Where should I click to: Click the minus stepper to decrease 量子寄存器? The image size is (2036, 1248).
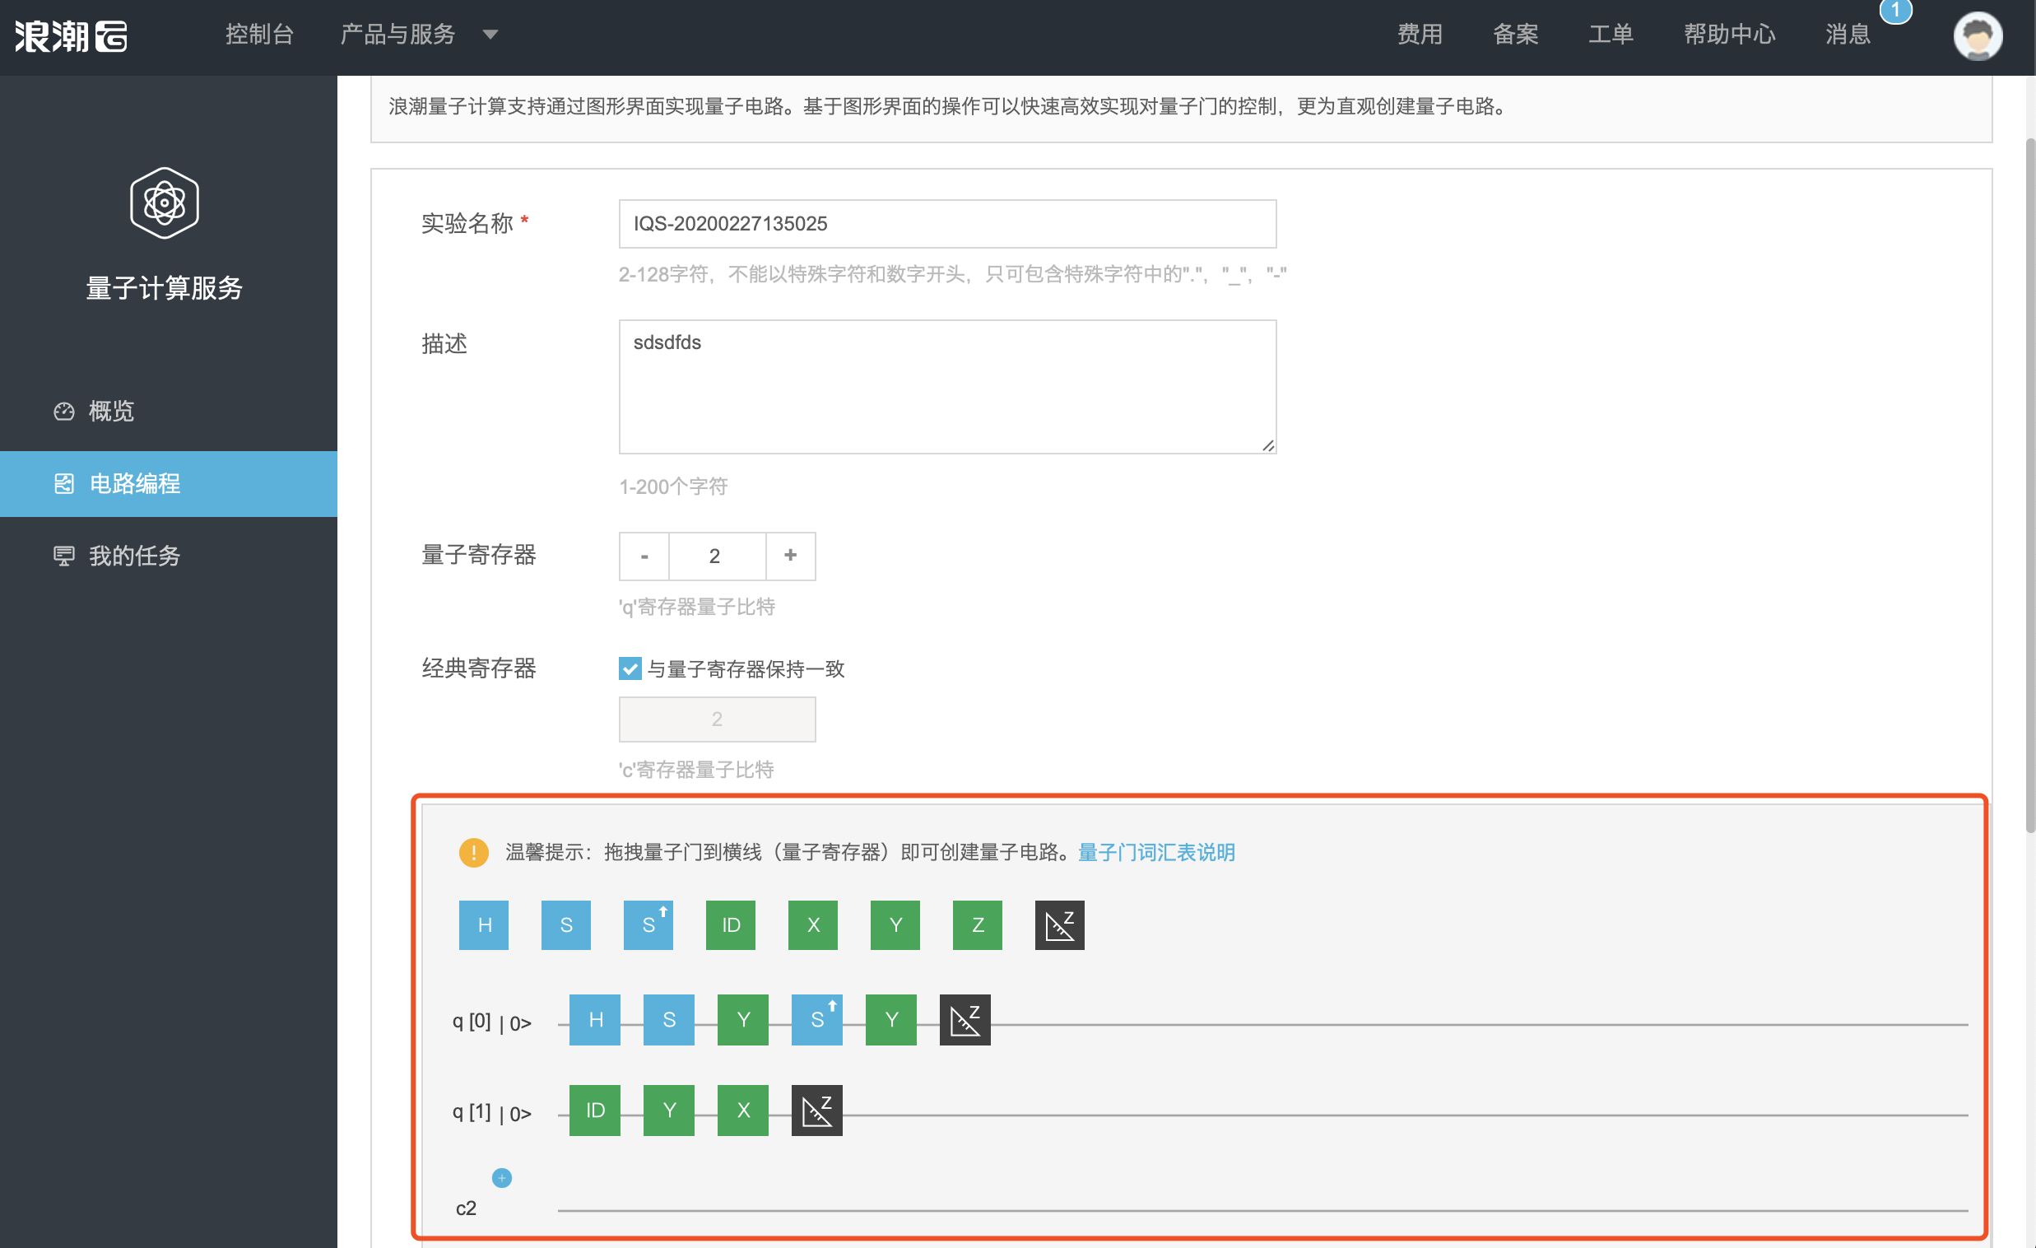pos(644,556)
